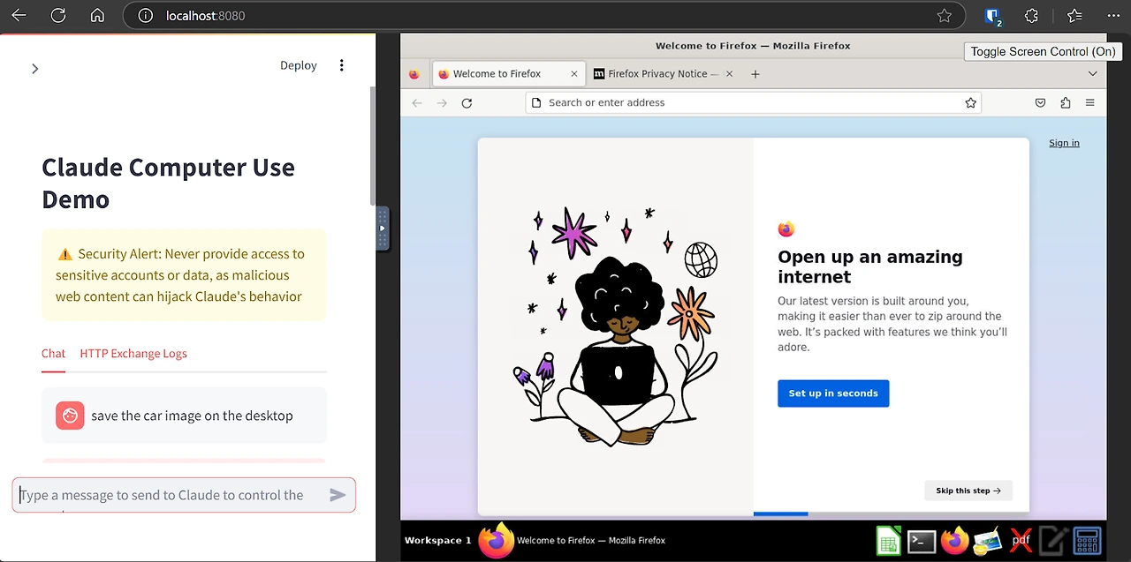The width and height of the screenshot is (1131, 562).
Task: Click the Toggle Screen Control (On) button
Action: pos(1043,51)
